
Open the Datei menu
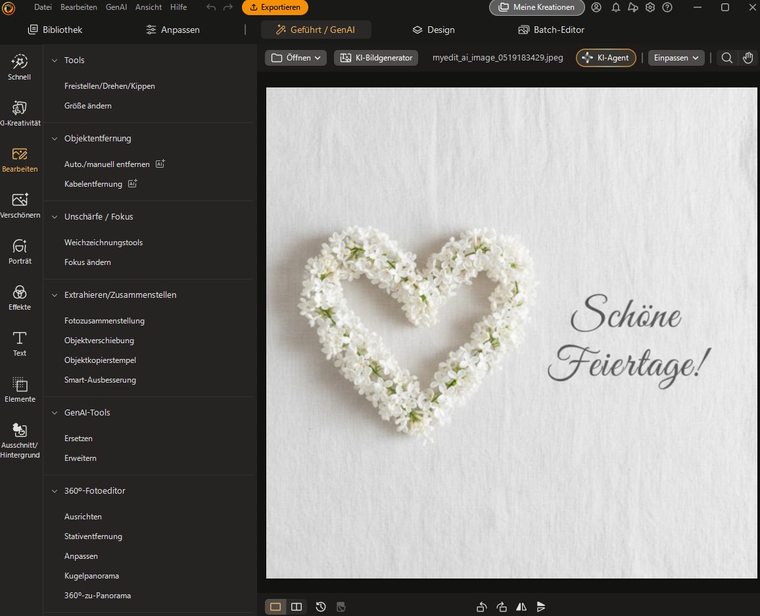click(43, 7)
